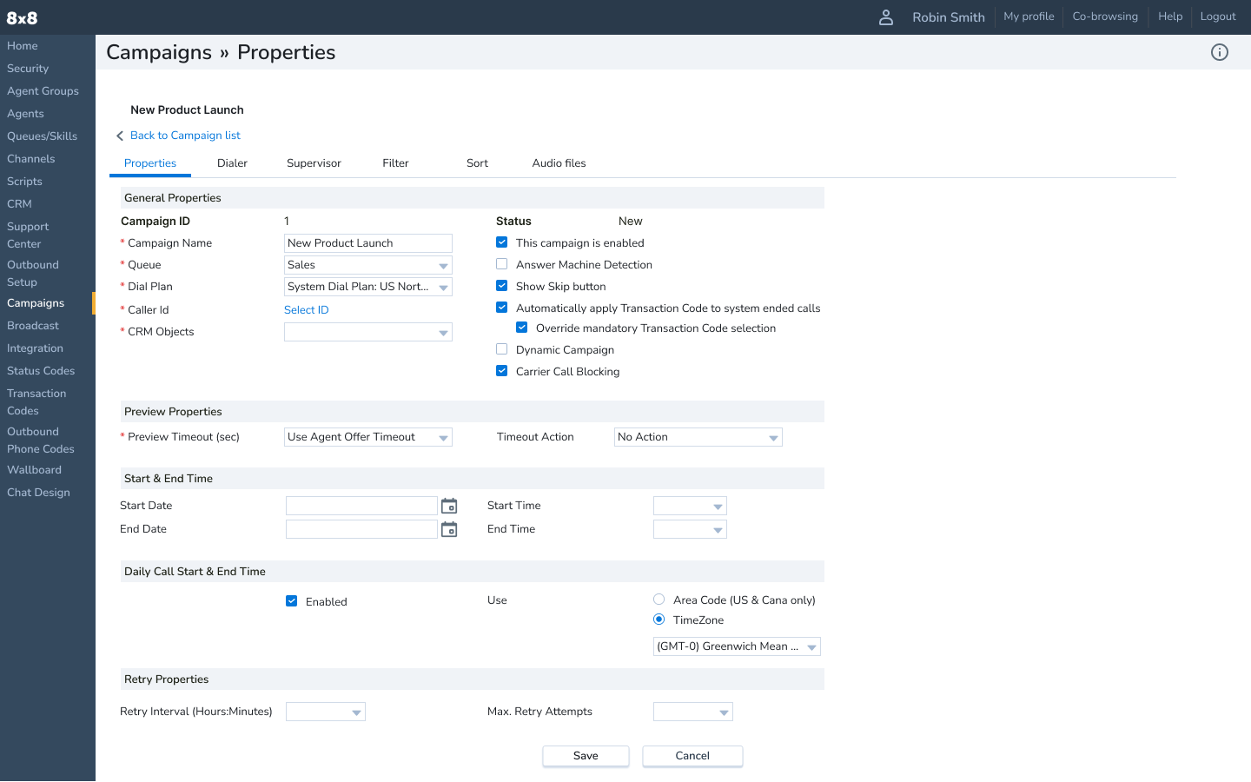1251x782 pixels.
Task: Open the End Date calendar picker
Action: [x=449, y=529]
